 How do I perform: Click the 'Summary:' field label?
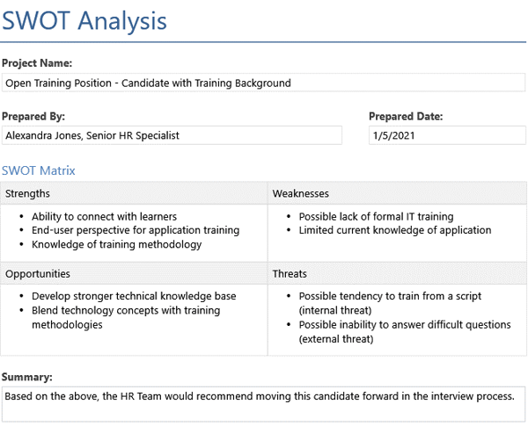pos(27,376)
